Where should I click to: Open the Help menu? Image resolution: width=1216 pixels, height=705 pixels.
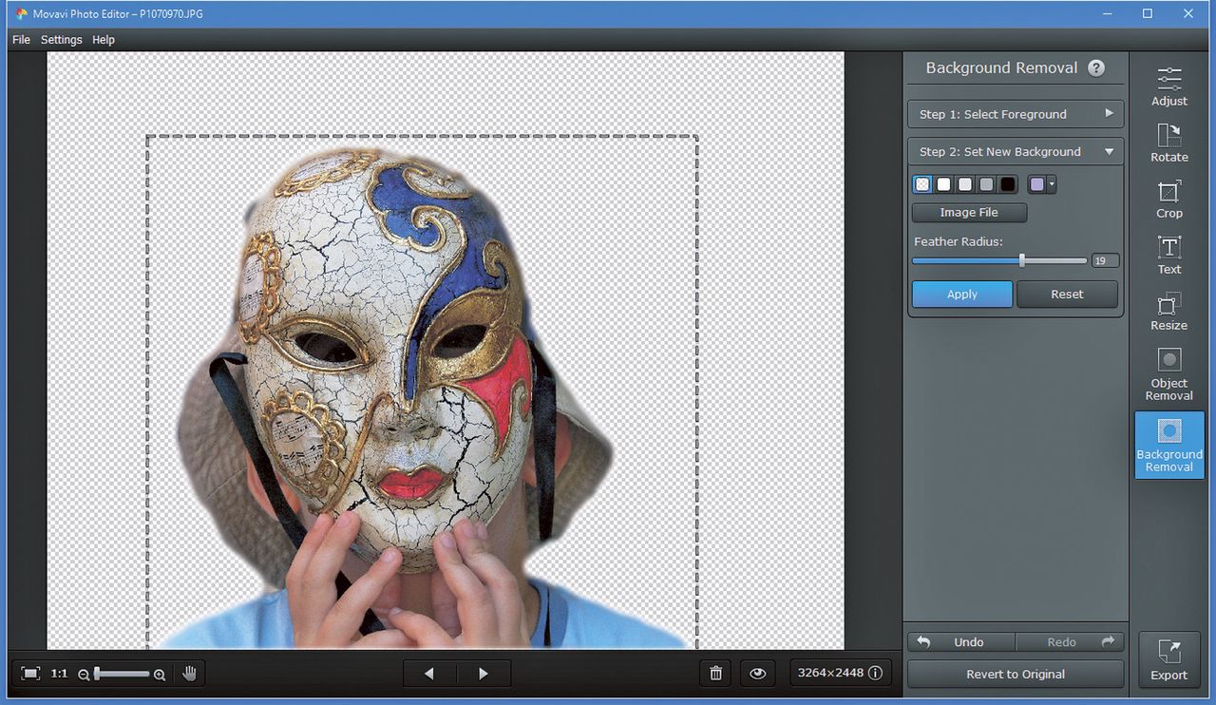(x=104, y=40)
